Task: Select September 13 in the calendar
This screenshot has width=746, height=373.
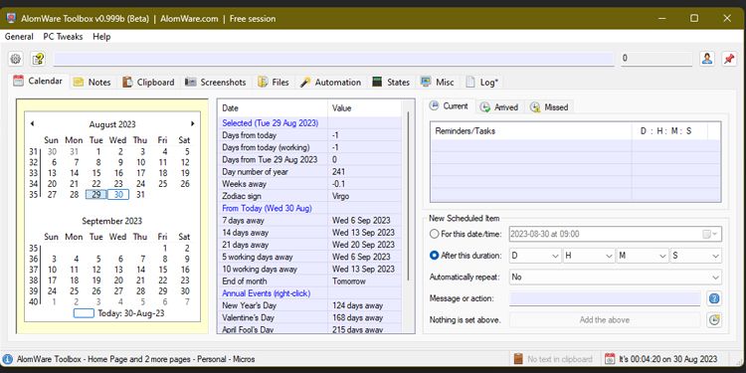Action: 118,270
